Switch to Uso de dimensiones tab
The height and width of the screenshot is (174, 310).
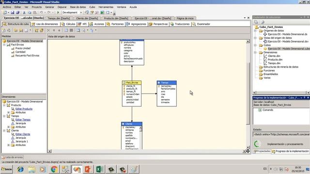pyautogui.click(x=45, y=24)
